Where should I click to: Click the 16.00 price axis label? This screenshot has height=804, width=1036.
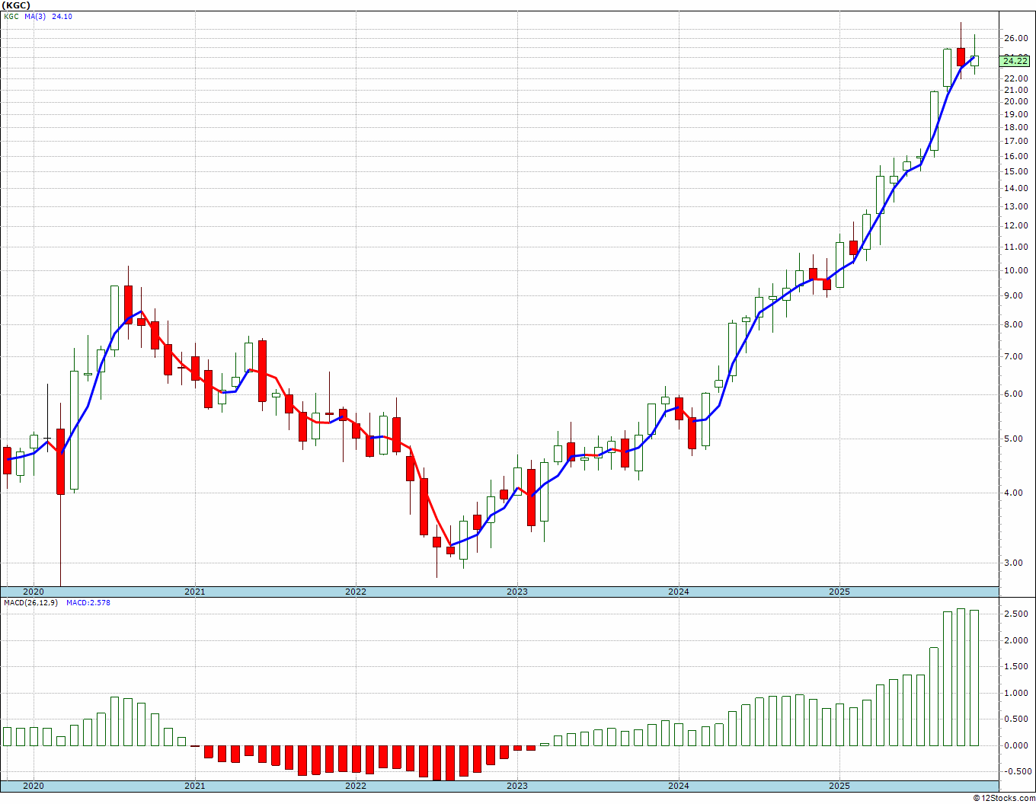[1015, 156]
